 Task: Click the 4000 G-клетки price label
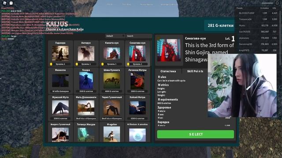pos(111,91)
